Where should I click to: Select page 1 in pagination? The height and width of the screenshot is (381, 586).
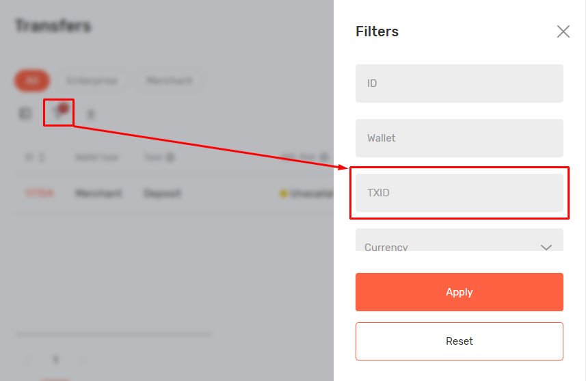[56, 359]
